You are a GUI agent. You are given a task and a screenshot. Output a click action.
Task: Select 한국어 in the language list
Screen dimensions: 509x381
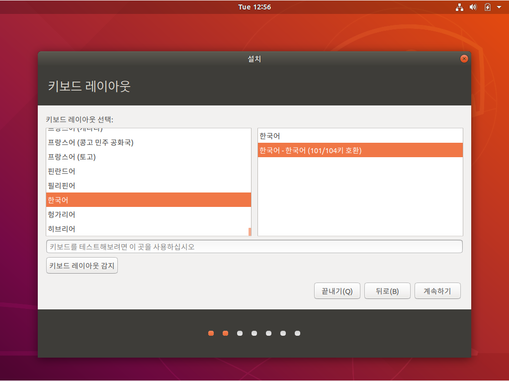pos(149,199)
